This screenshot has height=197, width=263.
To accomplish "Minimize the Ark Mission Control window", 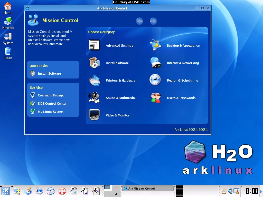I will [198, 8].
